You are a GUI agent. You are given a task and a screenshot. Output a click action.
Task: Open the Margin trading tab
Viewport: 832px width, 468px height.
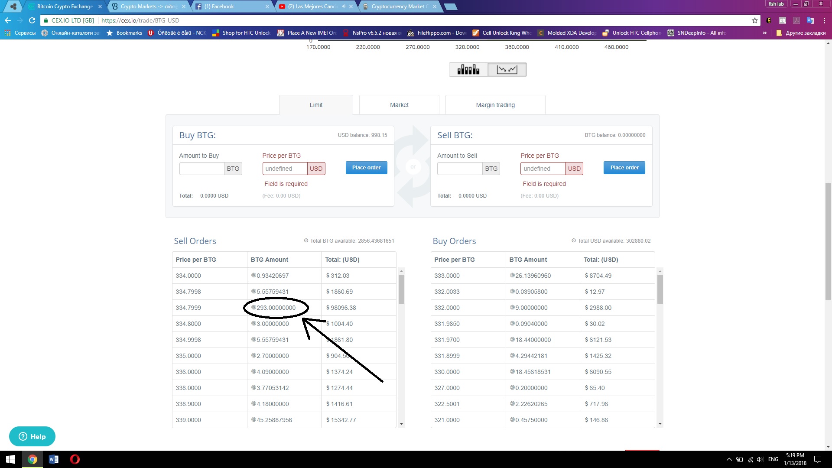pos(495,105)
